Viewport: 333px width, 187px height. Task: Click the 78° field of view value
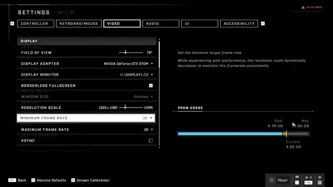click(149, 52)
